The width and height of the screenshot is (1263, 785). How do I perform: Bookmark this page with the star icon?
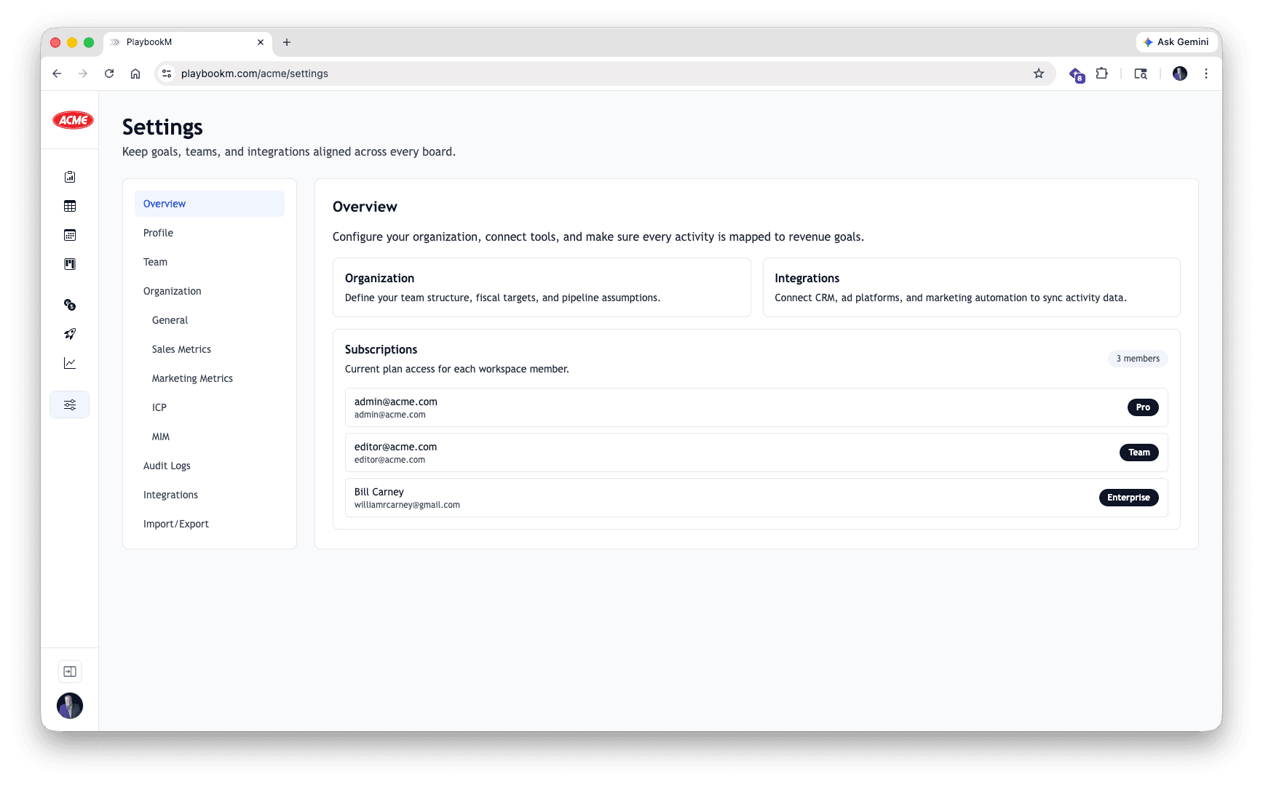coord(1039,73)
